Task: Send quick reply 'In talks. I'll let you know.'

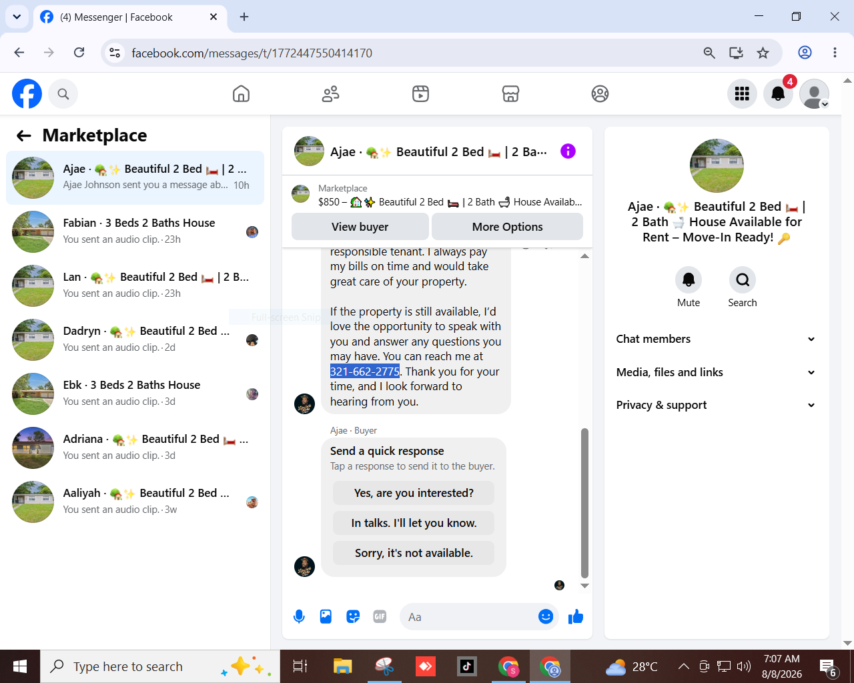Action: 414,523
